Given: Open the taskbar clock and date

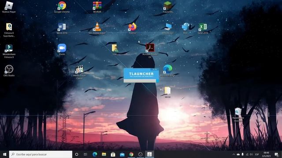Looking at the screenshot, I should point(266,154).
